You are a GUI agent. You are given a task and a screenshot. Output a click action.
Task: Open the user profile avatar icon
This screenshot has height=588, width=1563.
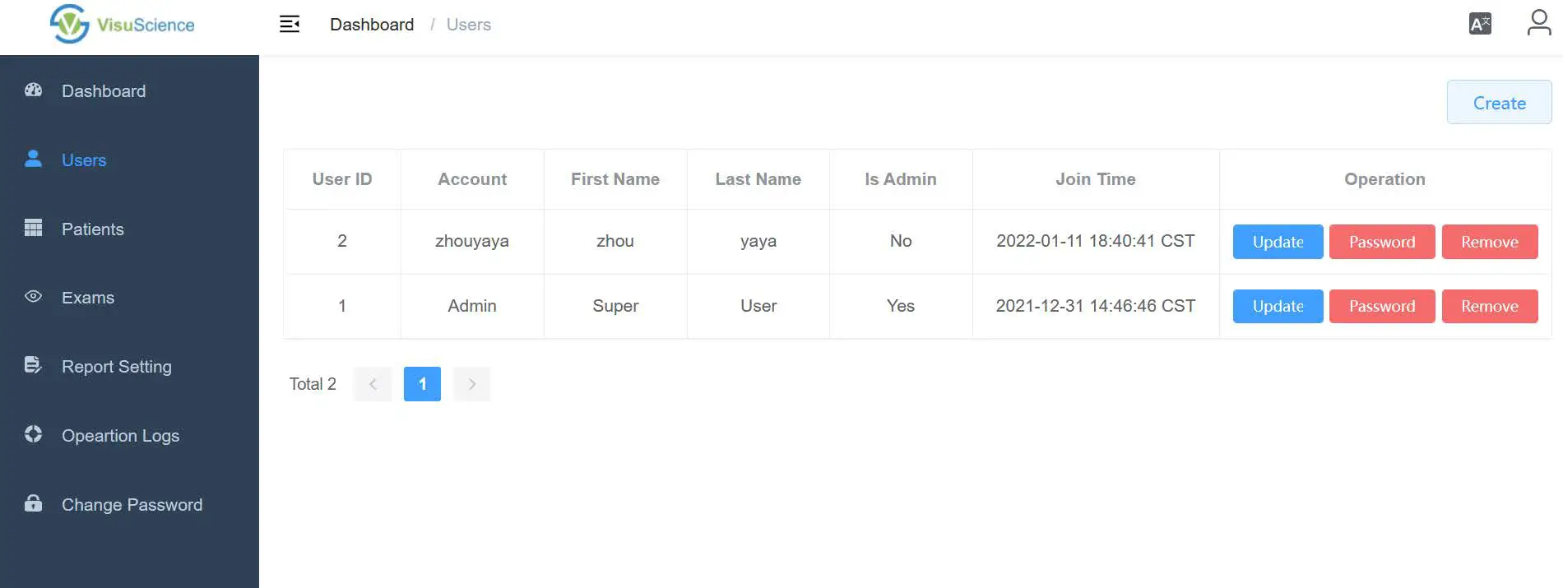pos(1538,23)
